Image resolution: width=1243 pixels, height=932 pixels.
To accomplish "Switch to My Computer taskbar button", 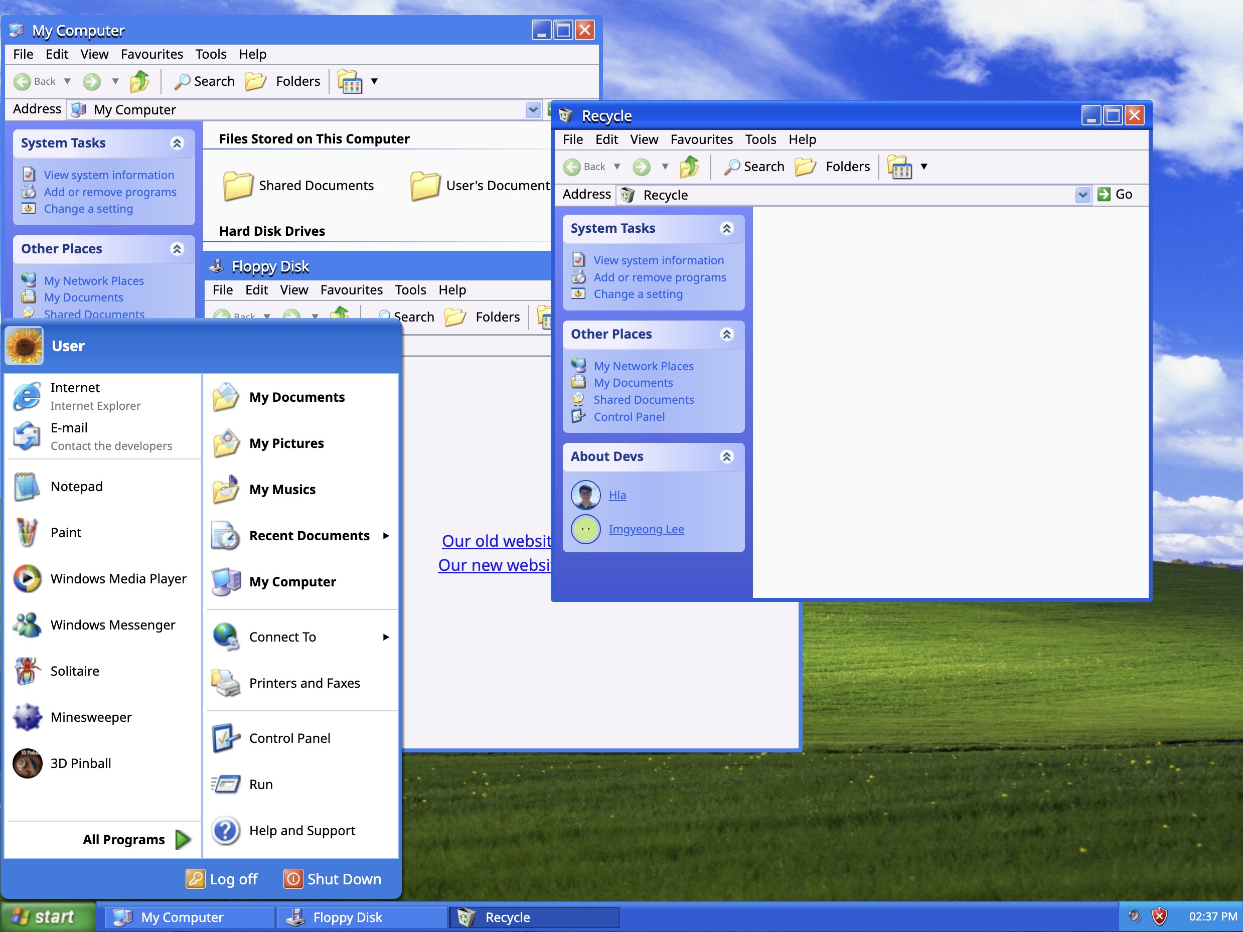I will click(190, 917).
